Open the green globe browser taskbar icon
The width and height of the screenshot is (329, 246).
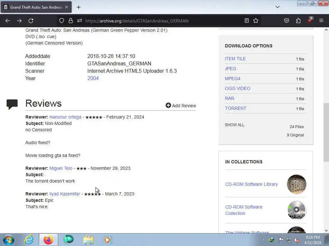click(68, 240)
